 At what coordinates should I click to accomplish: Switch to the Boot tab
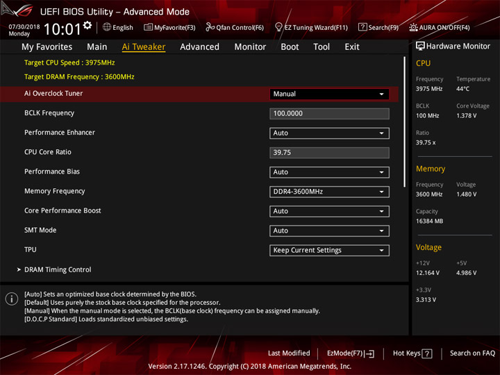click(x=290, y=47)
